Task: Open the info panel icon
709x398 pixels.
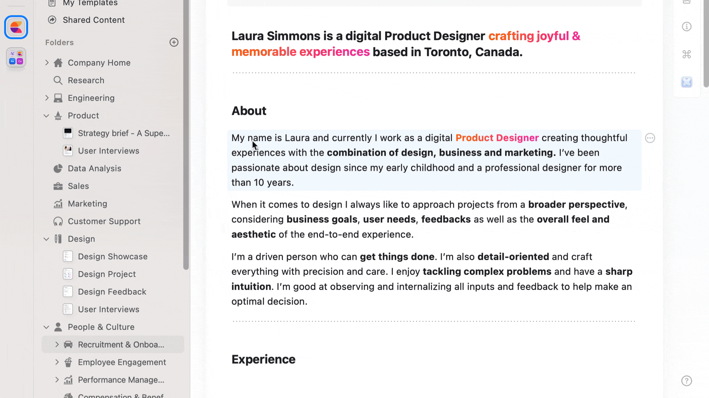Action: 686,27
